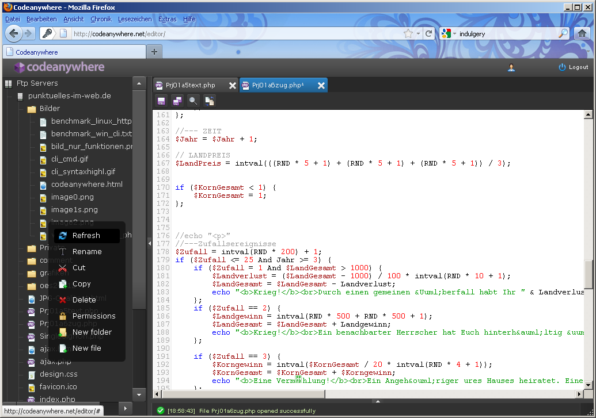This screenshot has width=596, height=418.
Task: Select image0.png in file tree
Action: pos(72,197)
